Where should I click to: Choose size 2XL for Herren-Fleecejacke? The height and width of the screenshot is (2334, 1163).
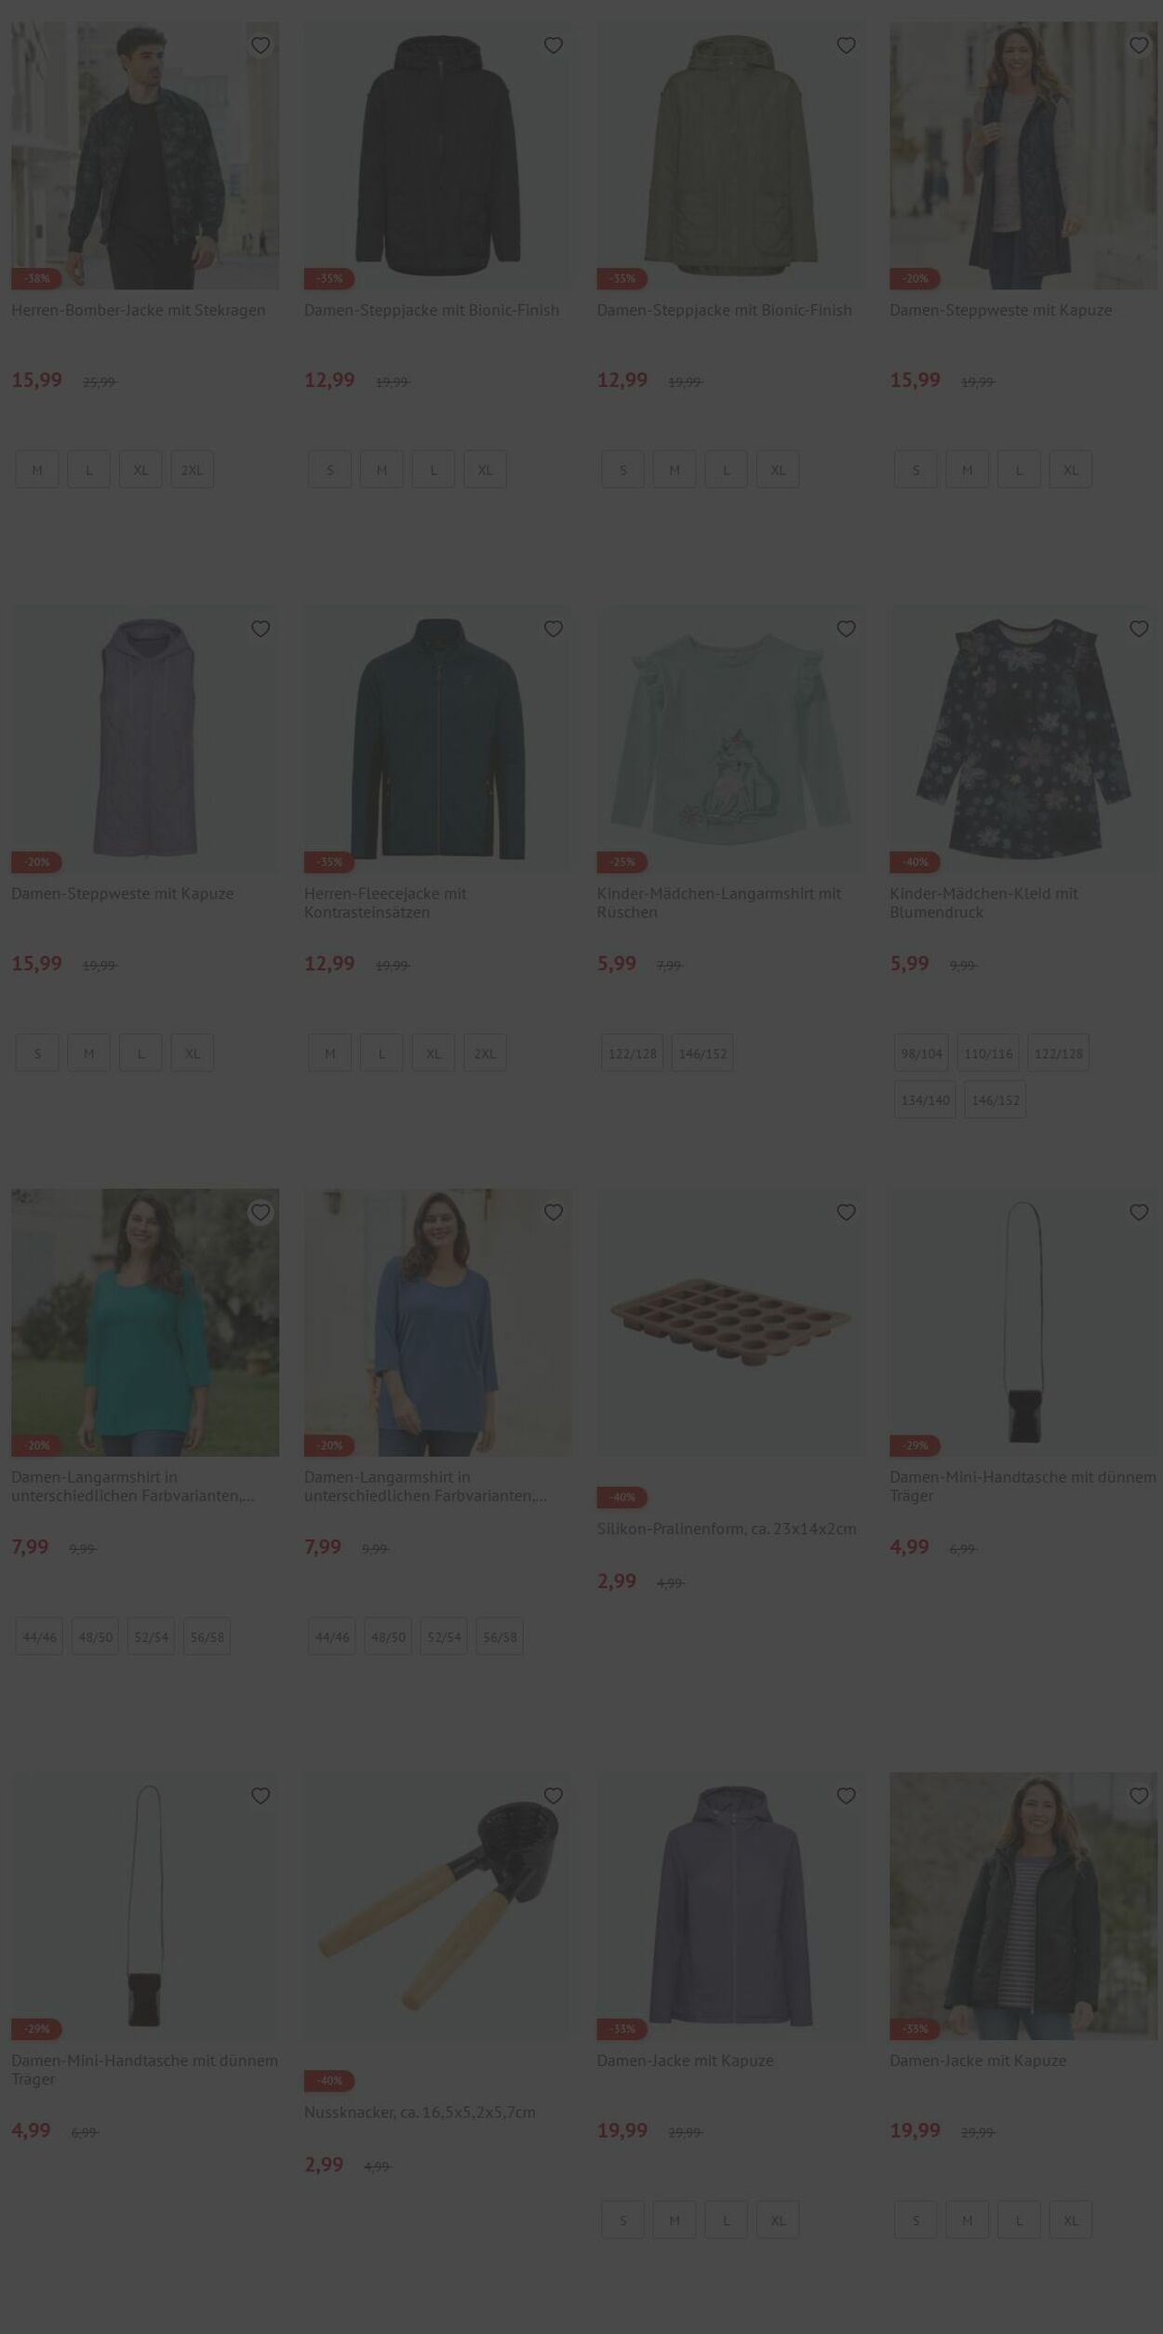tap(485, 1053)
